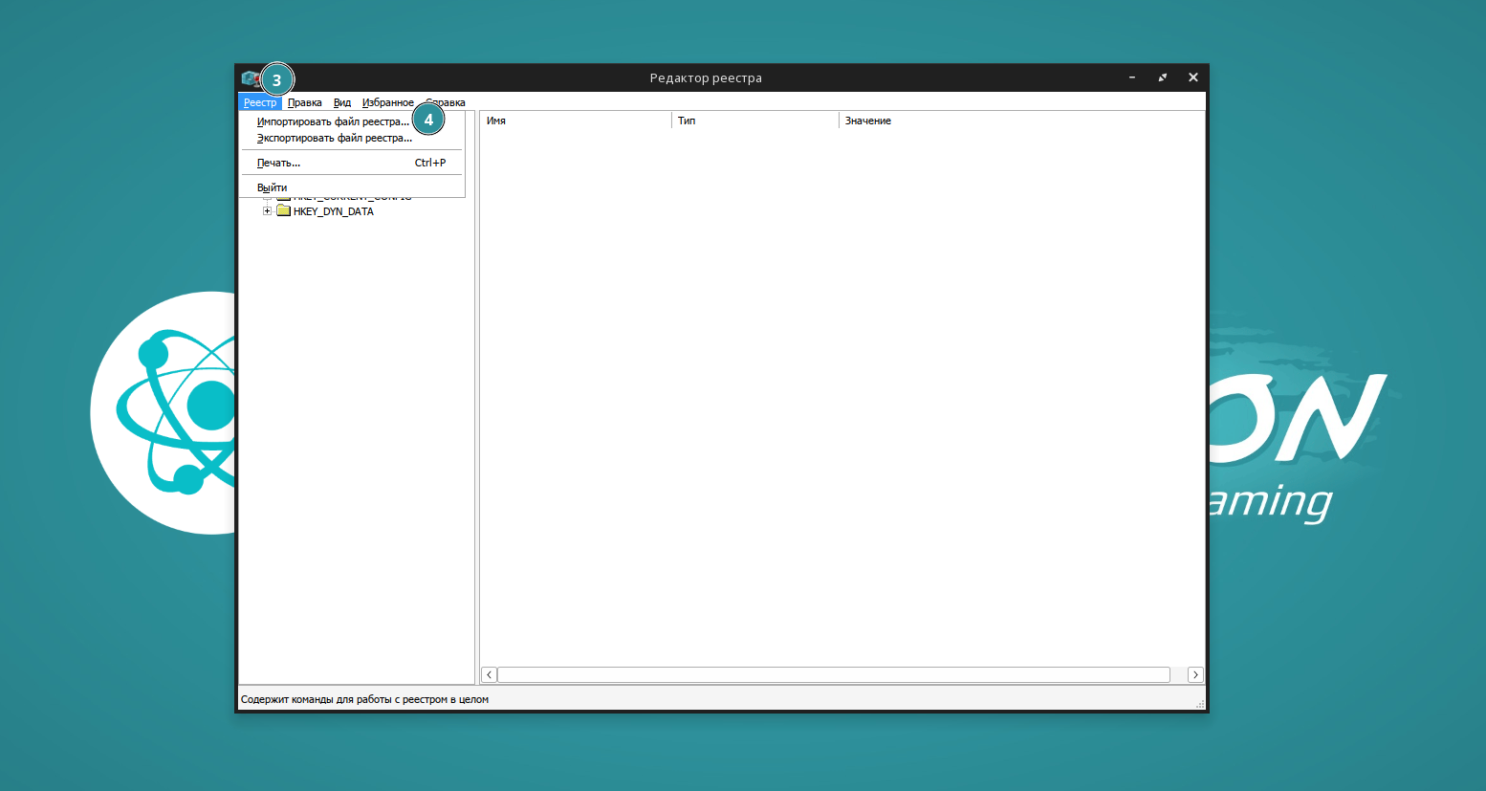Click the resize grip in status bar corner
This screenshot has height=791, width=1486.
click(1200, 704)
